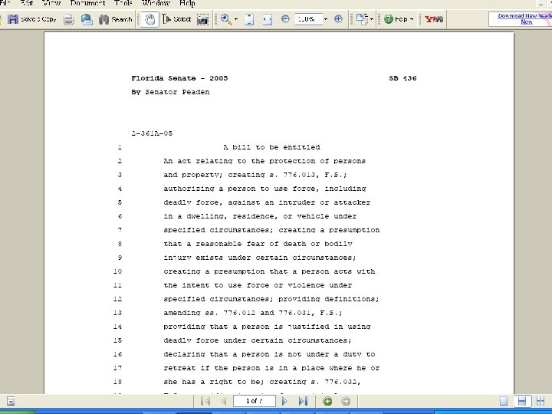
Task: Click line 'amending ss. 776.012 and 776.031, F.S.;'
Action: pyautogui.click(x=253, y=313)
